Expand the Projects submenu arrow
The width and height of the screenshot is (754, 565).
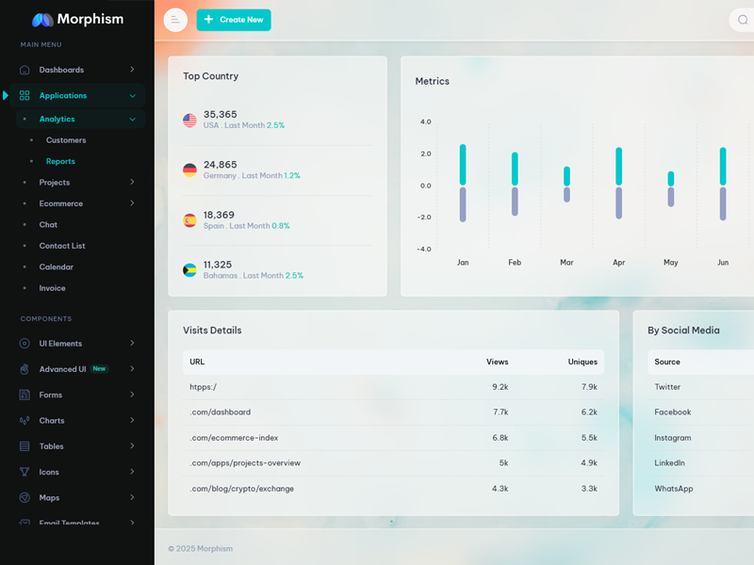pos(132,183)
